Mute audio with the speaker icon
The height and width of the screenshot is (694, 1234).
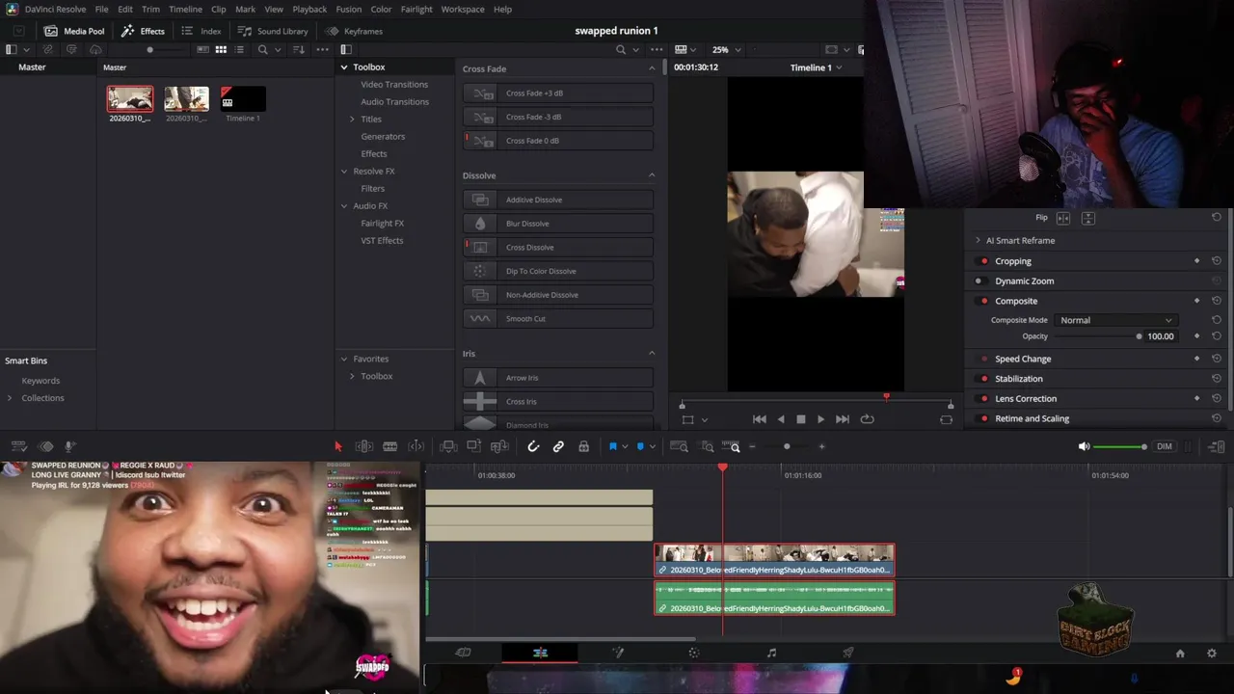tap(1084, 446)
